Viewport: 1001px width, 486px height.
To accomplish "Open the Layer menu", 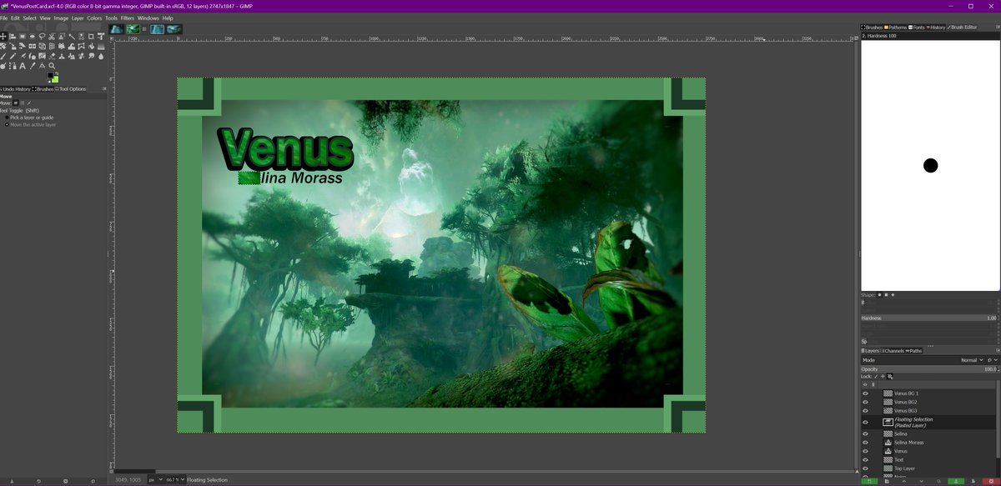I will [78, 18].
